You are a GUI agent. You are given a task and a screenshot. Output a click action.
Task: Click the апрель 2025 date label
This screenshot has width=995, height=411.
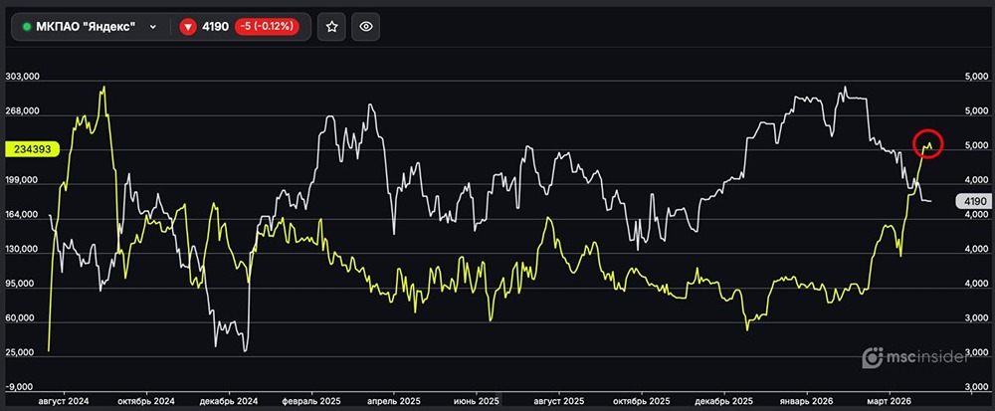(x=394, y=400)
